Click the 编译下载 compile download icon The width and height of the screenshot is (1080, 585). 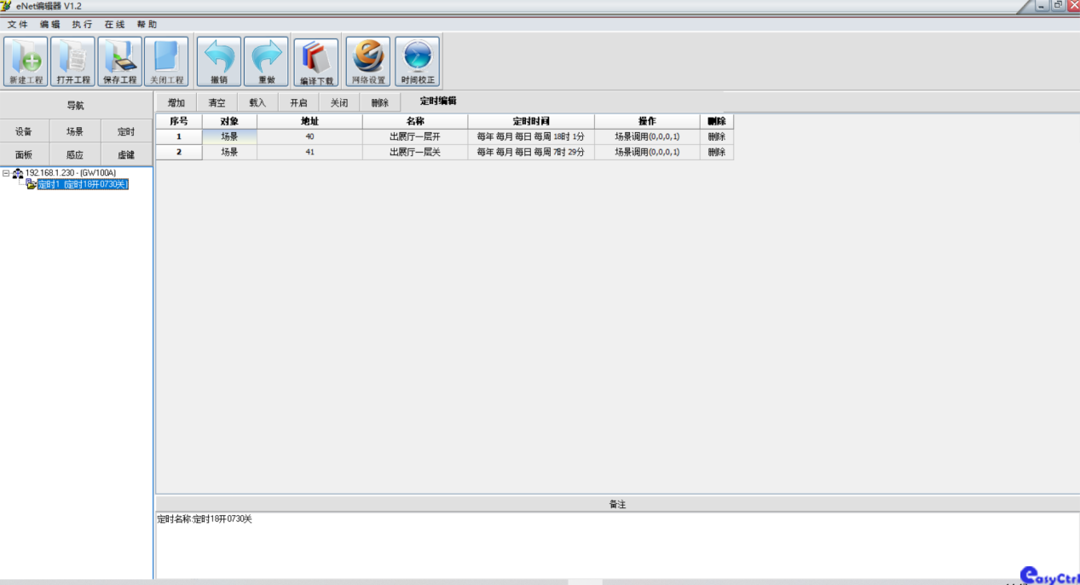tap(316, 61)
